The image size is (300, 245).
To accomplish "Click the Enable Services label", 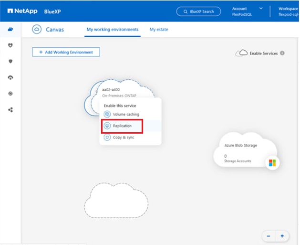I will [263, 53].
